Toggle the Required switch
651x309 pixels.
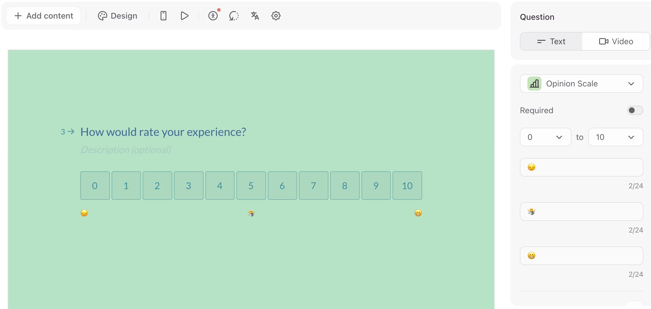(635, 110)
